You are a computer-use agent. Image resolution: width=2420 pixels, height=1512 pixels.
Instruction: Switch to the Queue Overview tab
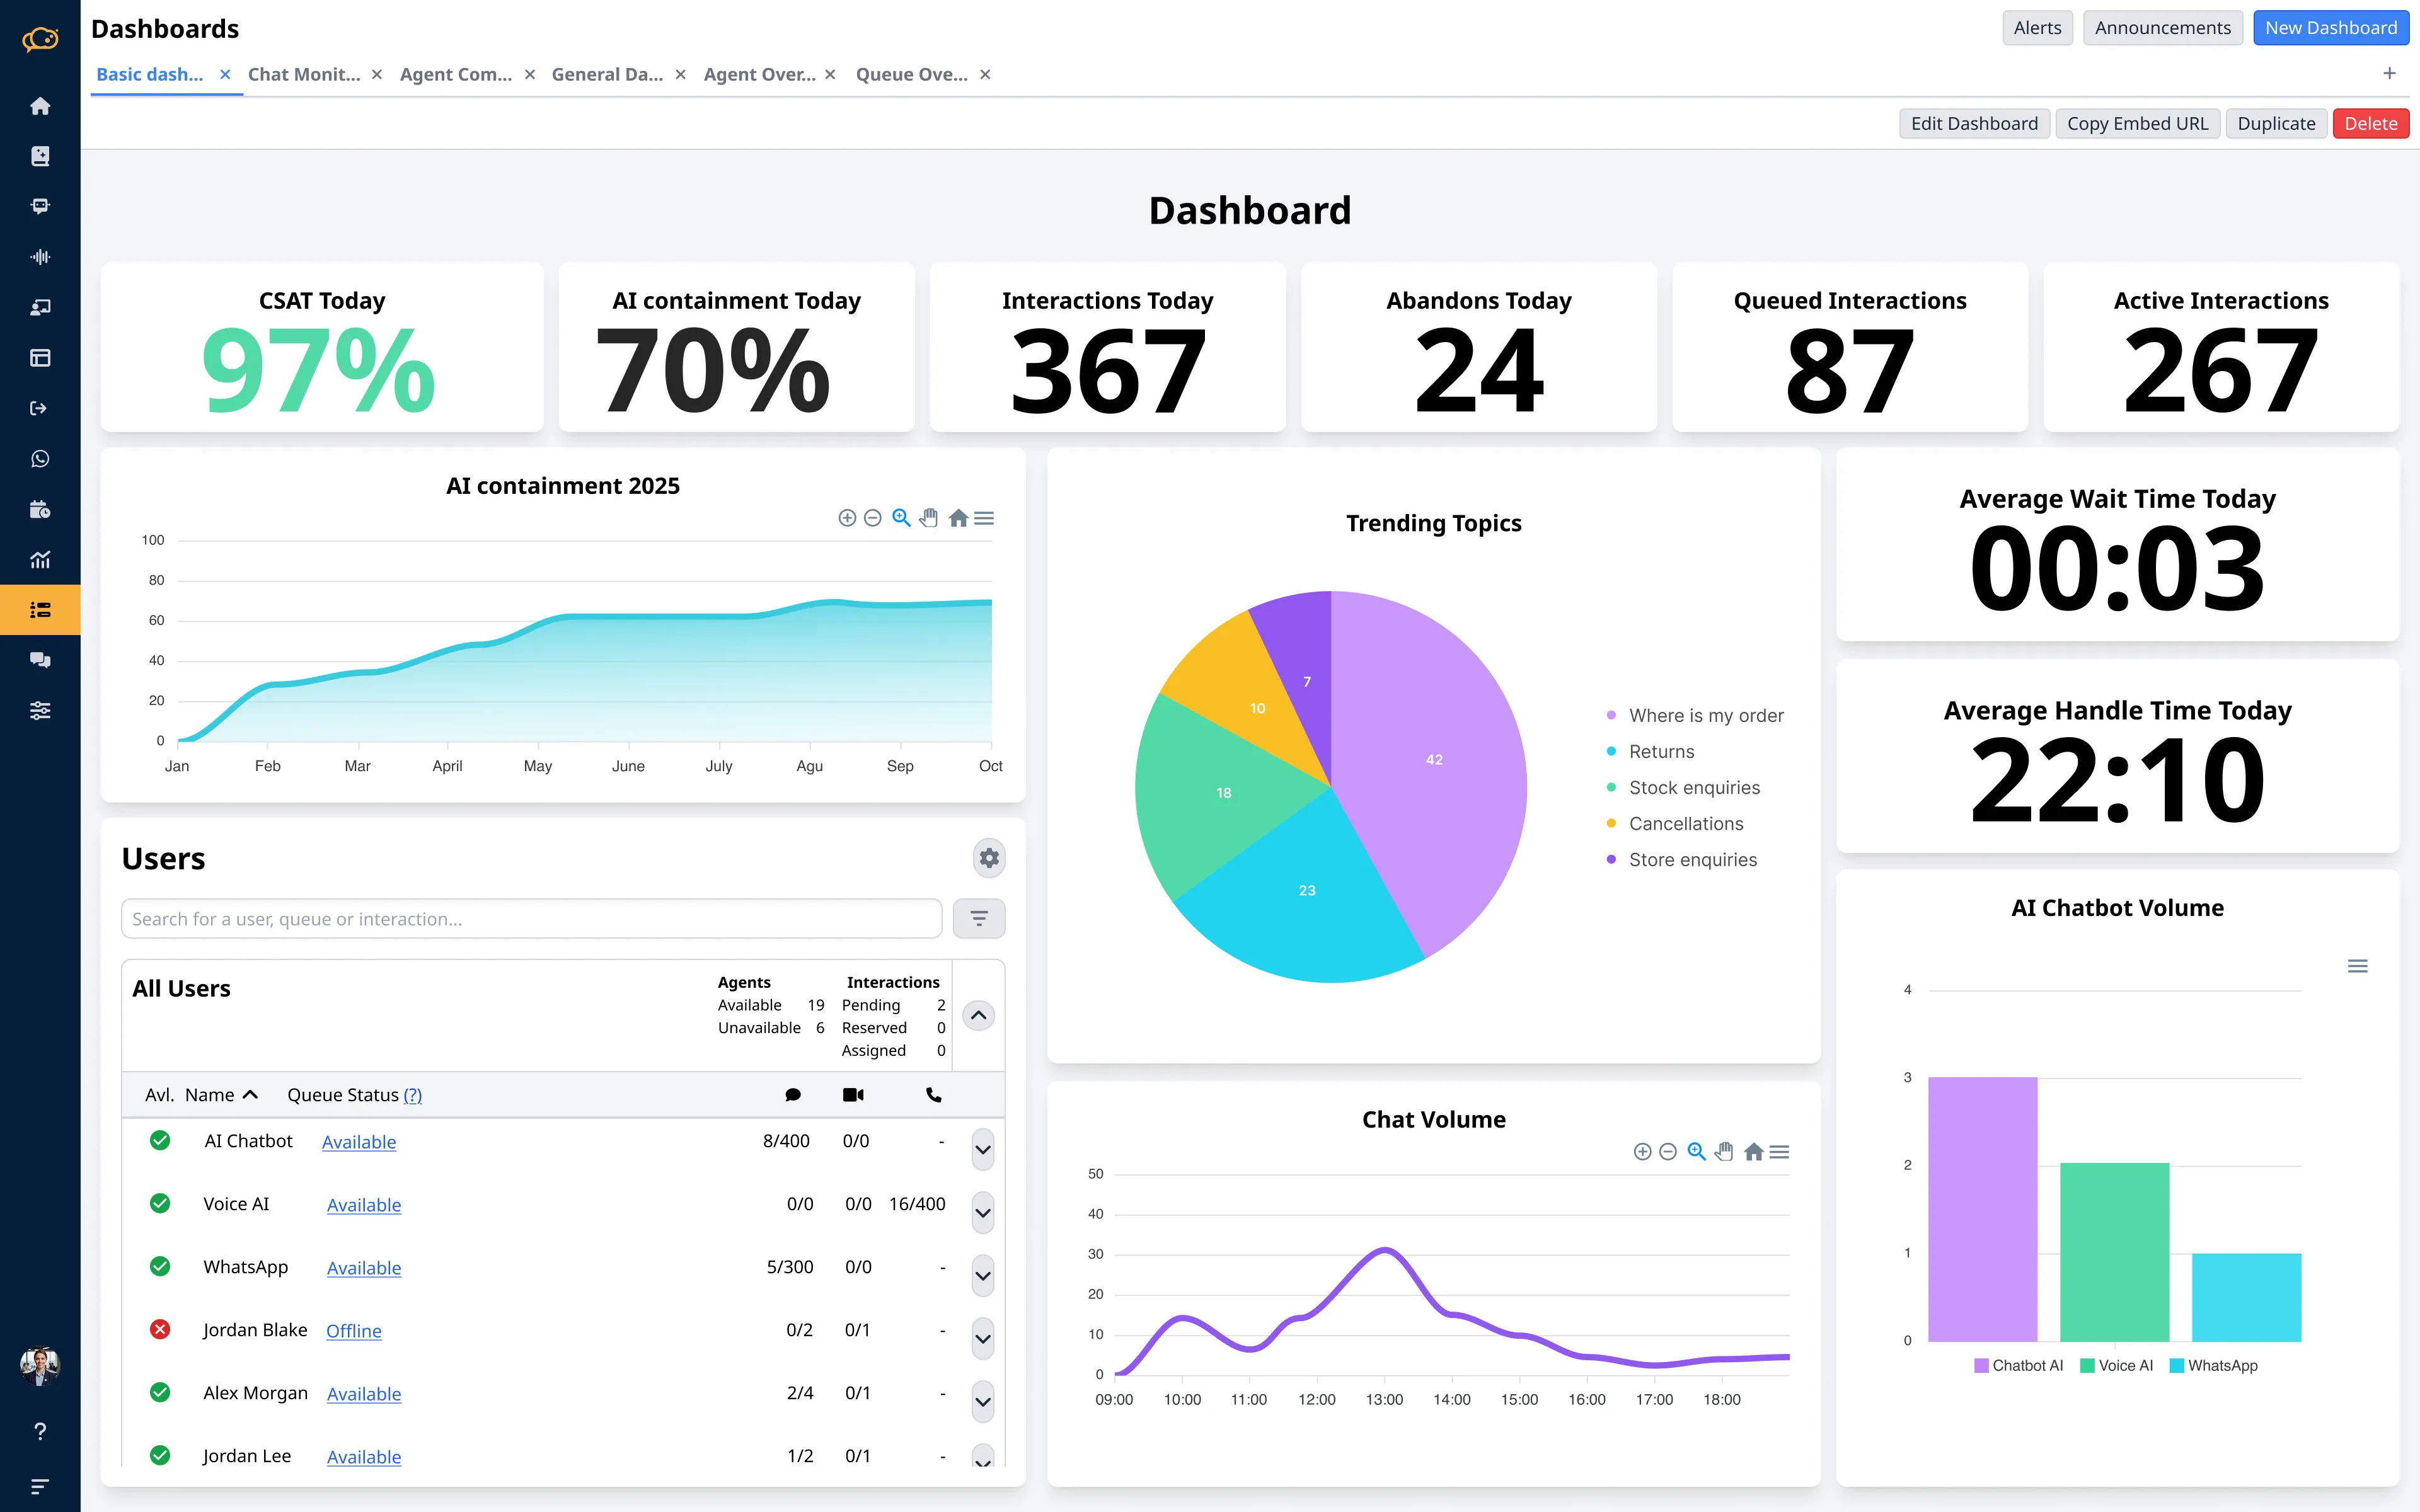pos(912,74)
